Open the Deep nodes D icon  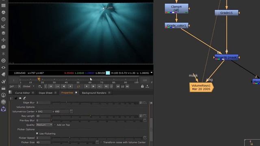(3, 60)
